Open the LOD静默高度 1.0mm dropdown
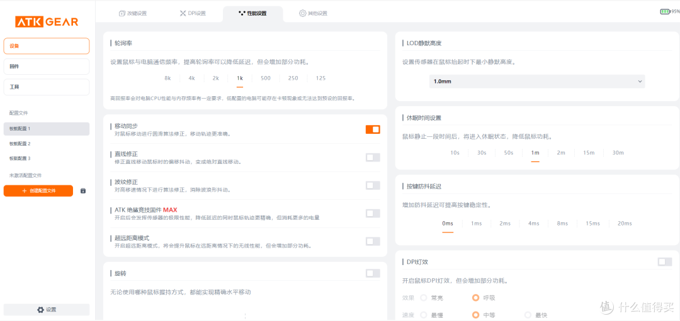680x321 pixels. click(x=537, y=81)
